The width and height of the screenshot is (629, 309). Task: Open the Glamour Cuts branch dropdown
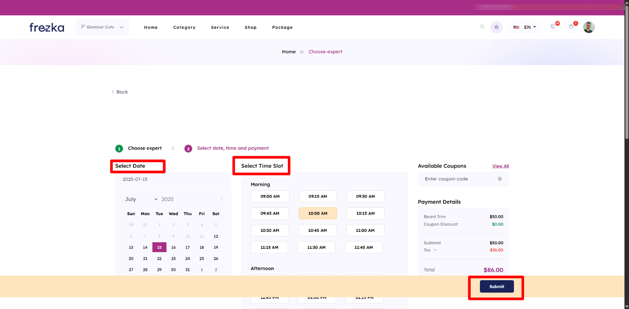102,27
